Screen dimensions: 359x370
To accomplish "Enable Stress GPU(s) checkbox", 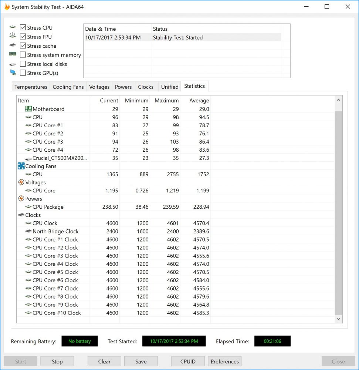I will click(x=23, y=73).
